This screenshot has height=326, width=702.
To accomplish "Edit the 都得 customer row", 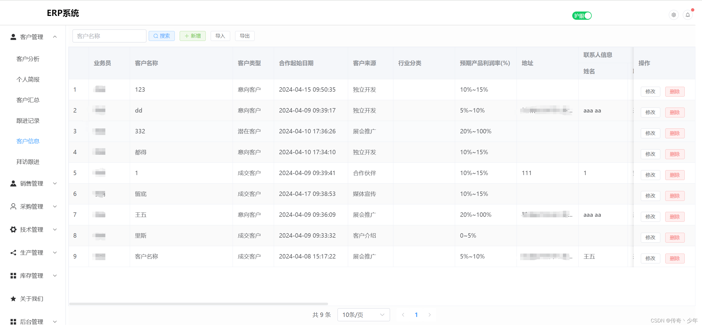I will coord(650,154).
